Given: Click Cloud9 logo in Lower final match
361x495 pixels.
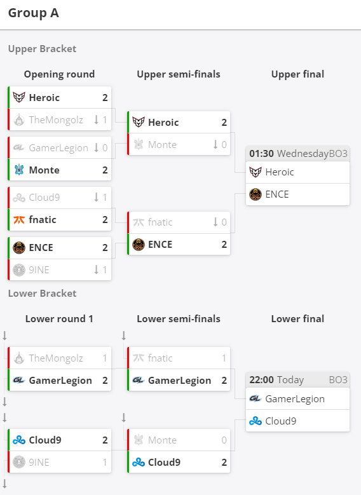Looking at the screenshot, I should pos(255,421).
